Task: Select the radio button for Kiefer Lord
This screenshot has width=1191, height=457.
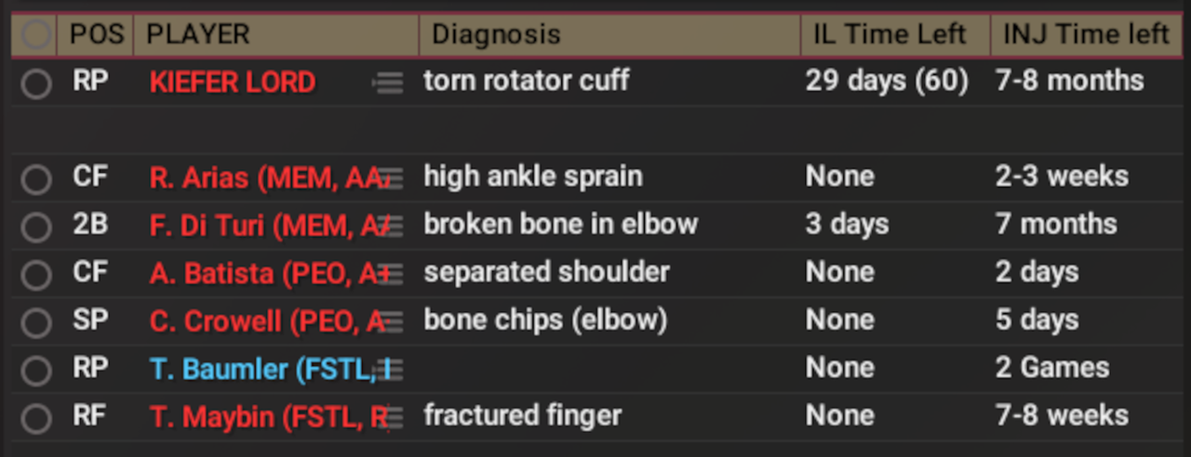Action: (x=36, y=84)
